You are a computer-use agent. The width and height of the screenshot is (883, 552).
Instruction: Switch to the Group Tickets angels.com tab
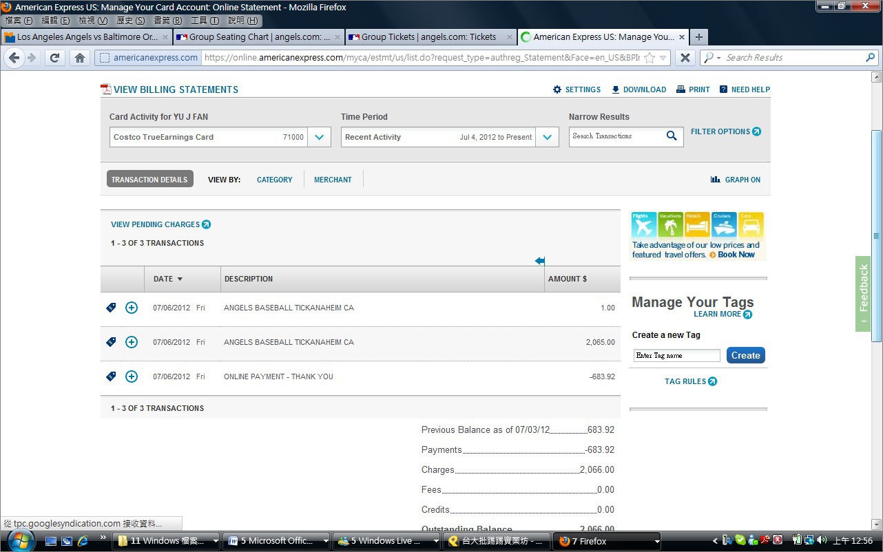tap(430, 37)
